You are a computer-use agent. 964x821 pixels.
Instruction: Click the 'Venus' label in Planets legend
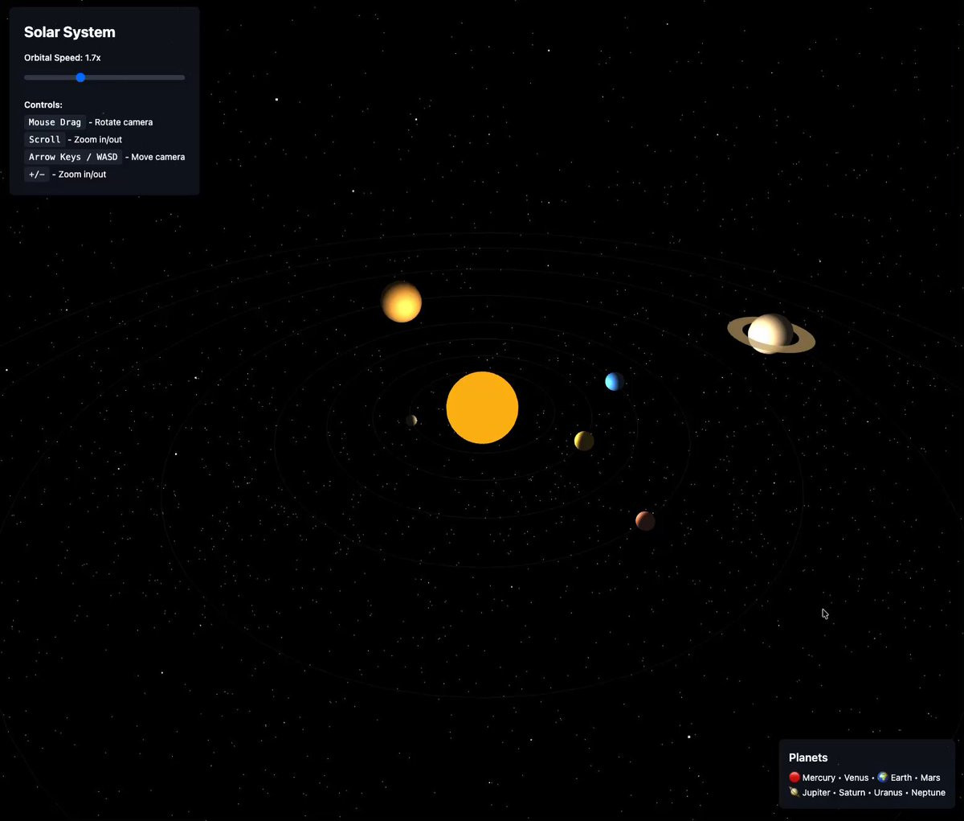[x=856, y=778]
